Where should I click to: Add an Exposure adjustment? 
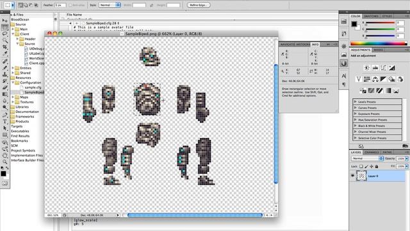(x=392, y=68)
